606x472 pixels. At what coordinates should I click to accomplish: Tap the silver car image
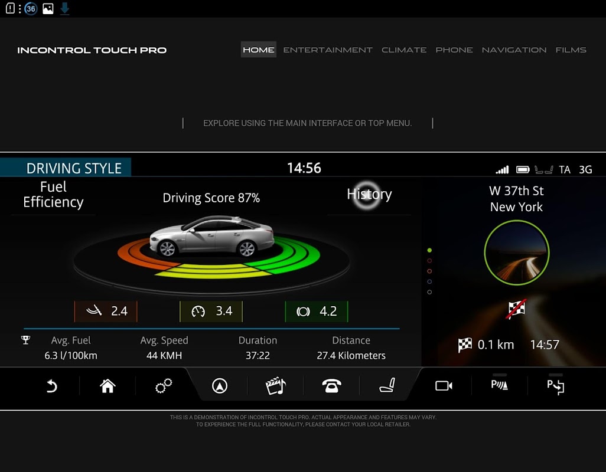[212, 237]
